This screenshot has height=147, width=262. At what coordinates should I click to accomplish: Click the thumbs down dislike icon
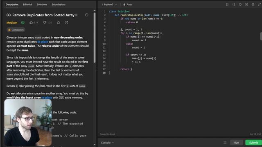(x=45, y=22)
